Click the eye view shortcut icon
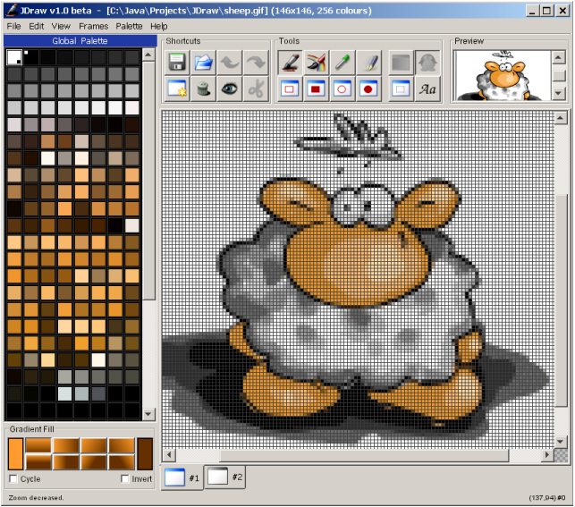The height and width of the screenshot is (507, 575). (230, 89)
